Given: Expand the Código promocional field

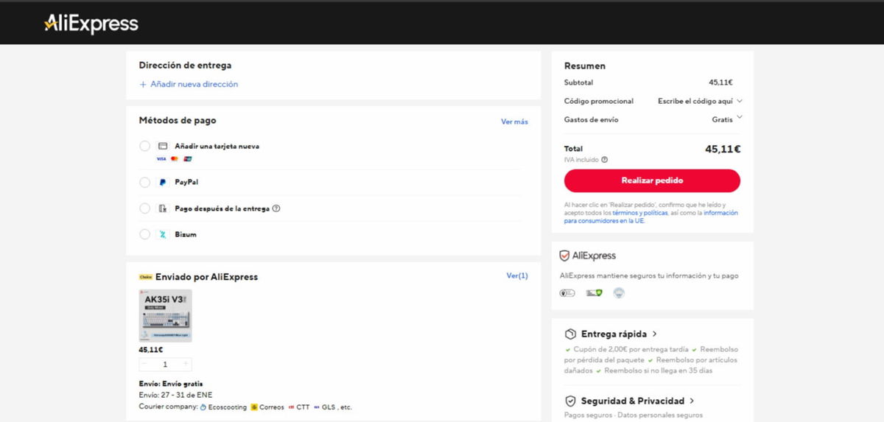Looking at the screenshot, I should coord(739,101).
